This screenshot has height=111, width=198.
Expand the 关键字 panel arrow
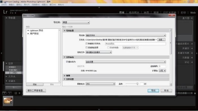[192, 48]
